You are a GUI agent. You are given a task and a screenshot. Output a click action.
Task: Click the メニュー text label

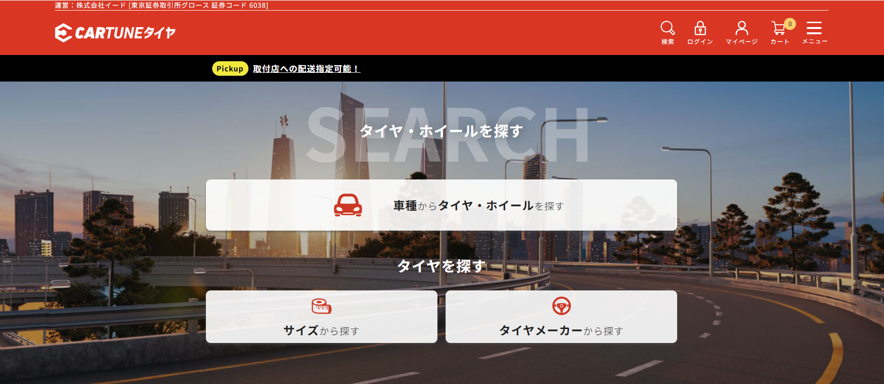(814, 42)
